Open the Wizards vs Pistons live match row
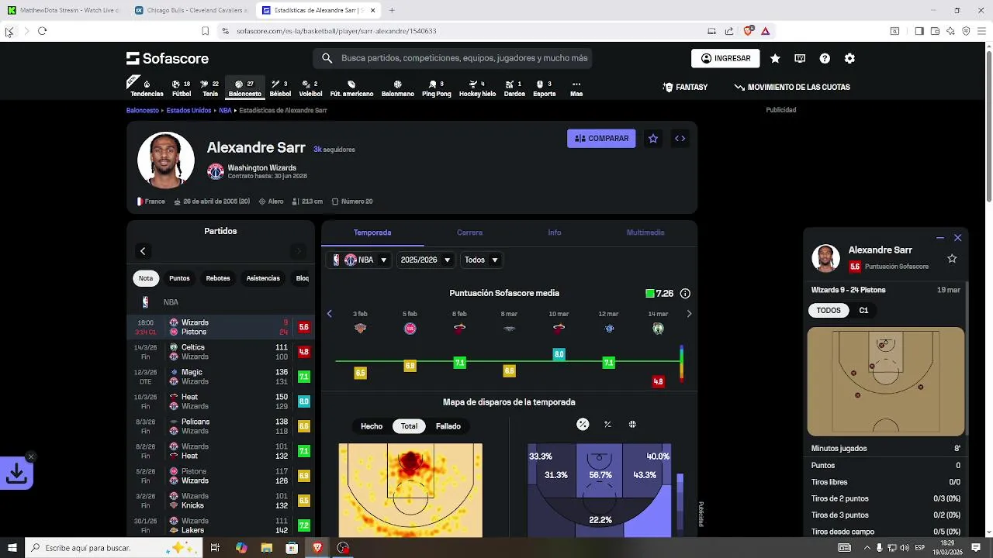 (220, 327)
